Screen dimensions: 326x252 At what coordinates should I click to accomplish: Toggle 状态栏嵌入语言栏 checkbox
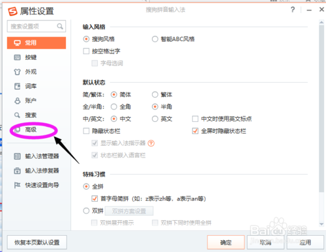pos(95,155)
